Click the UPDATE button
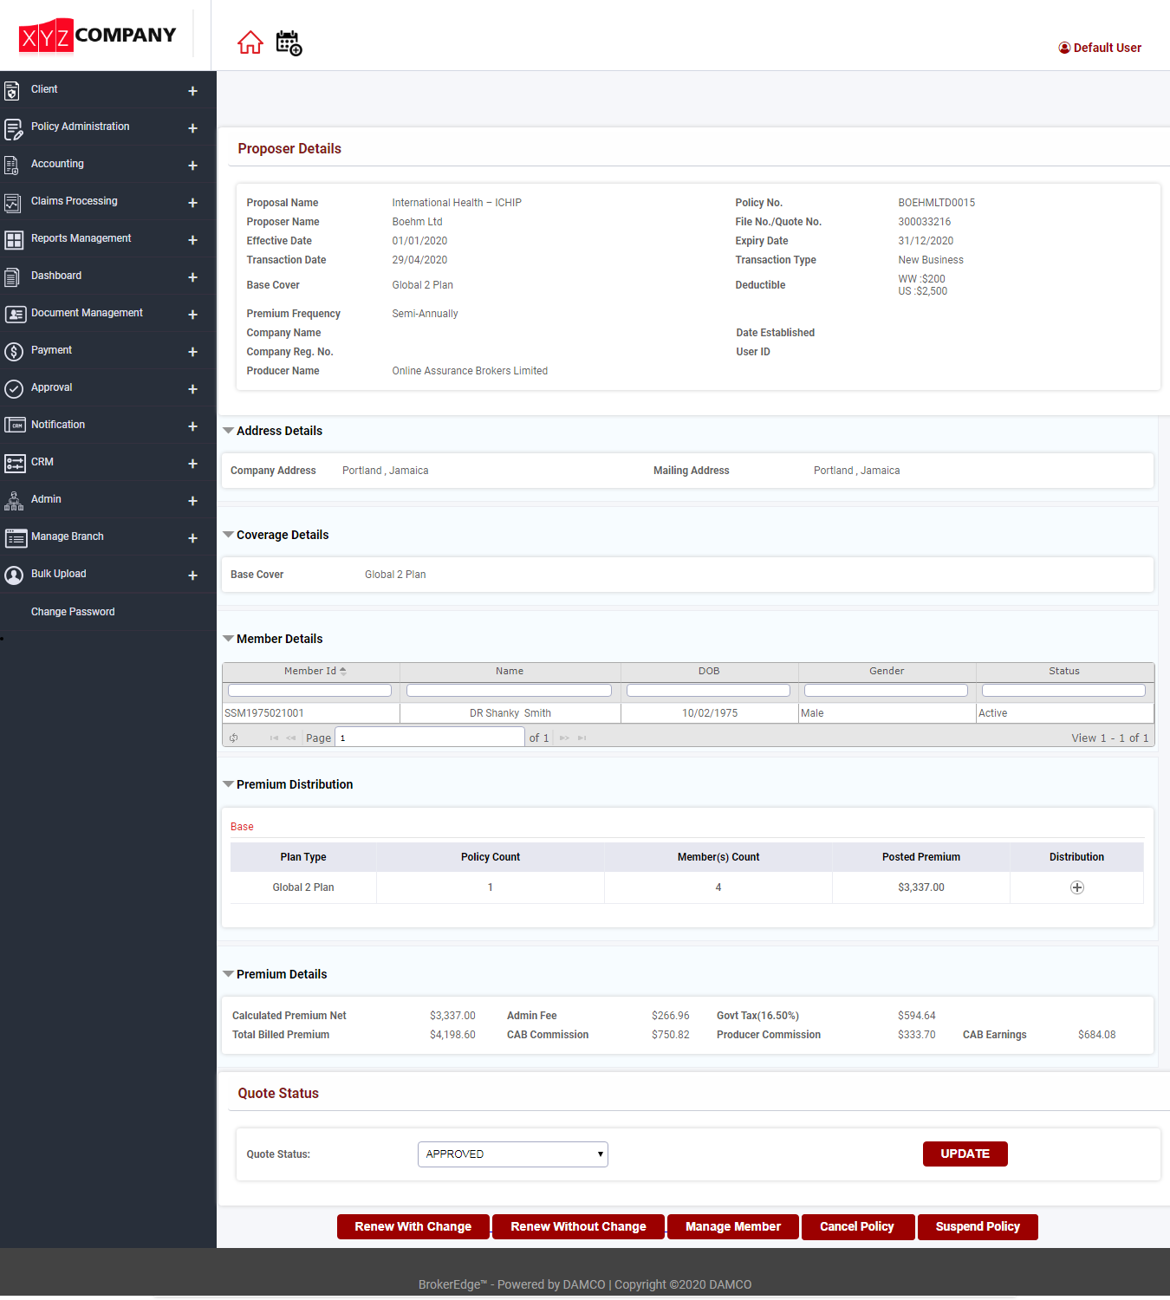This screenshot has height=1300, width=1170. click(965, 1154)
